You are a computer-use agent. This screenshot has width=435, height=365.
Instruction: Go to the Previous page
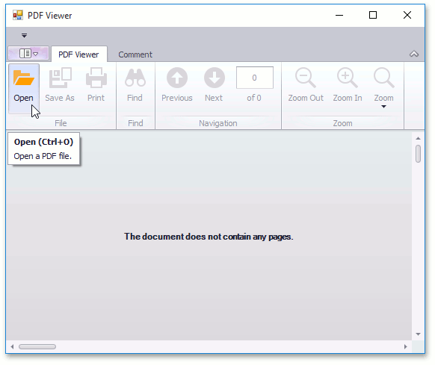pos(177,85)
